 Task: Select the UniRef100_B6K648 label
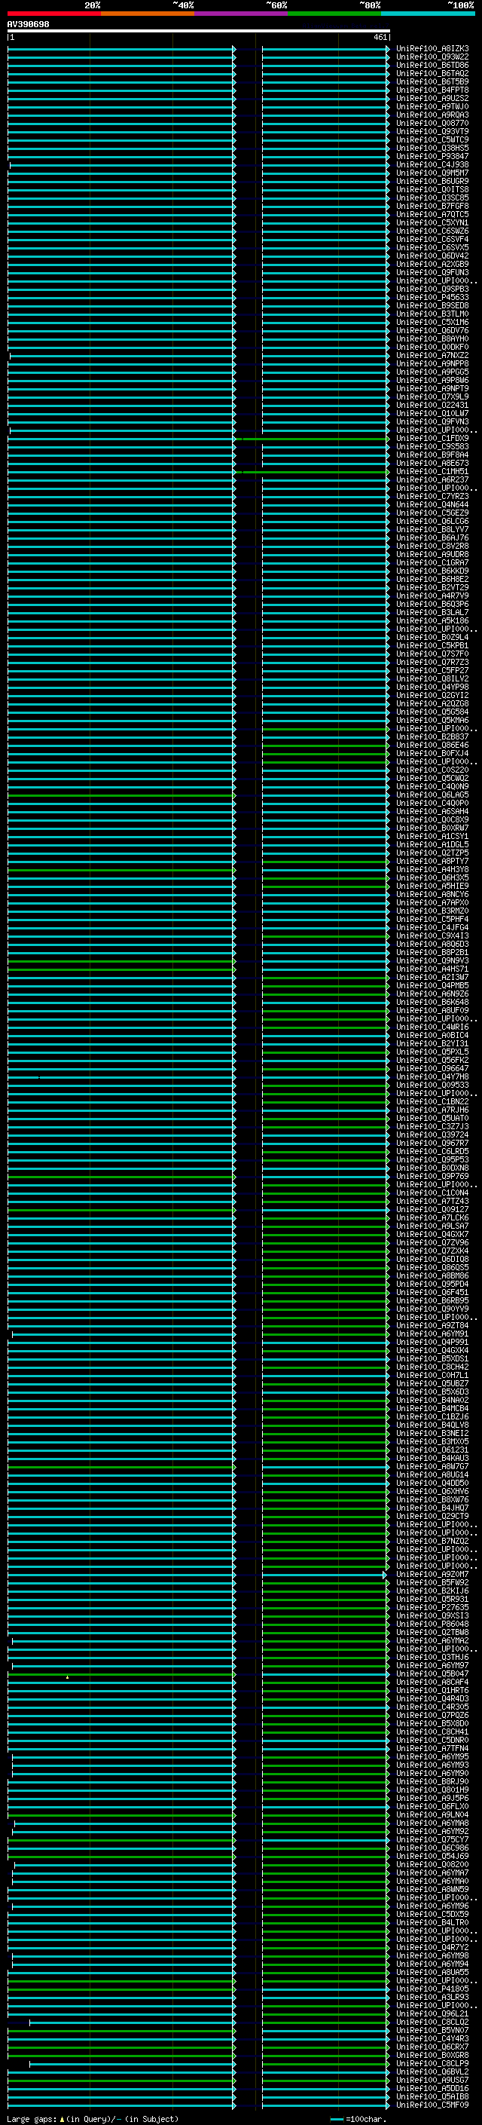pyautogui.click(x=432, y=1003)
